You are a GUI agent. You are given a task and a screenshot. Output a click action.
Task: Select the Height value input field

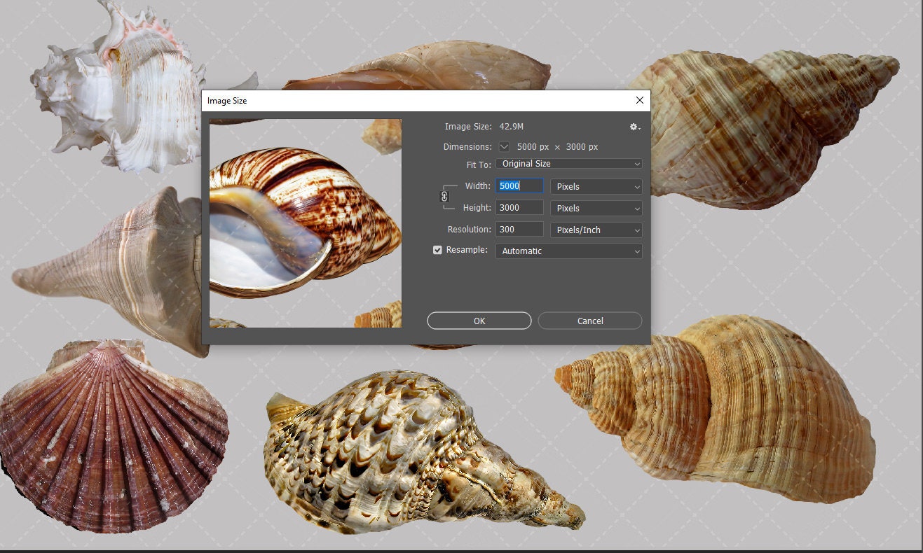click(519, 207)
